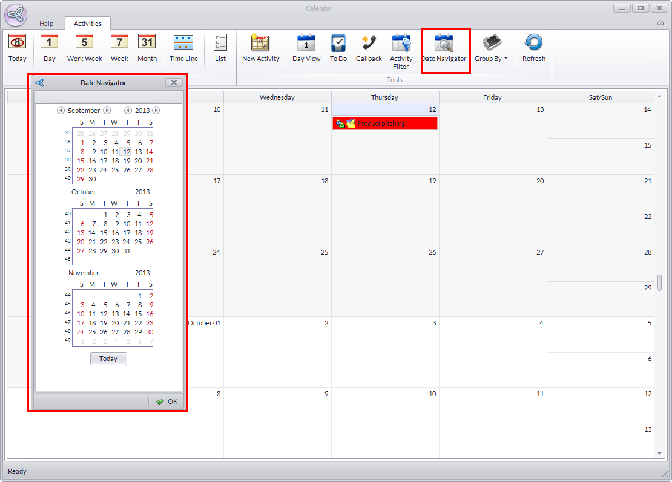This screenshot has width=672, height=482.
Task: Open the Time Line view
Action: (x=183, y=48)
